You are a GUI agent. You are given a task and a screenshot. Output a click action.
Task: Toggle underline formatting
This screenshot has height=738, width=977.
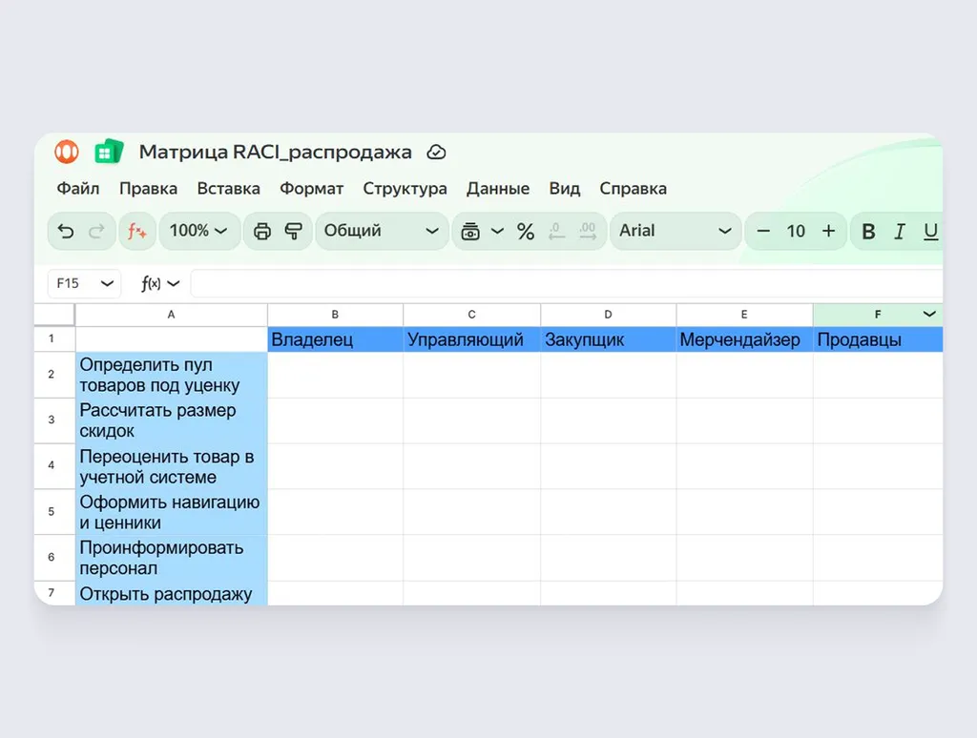pyautogui.click(x=930, y=231)
